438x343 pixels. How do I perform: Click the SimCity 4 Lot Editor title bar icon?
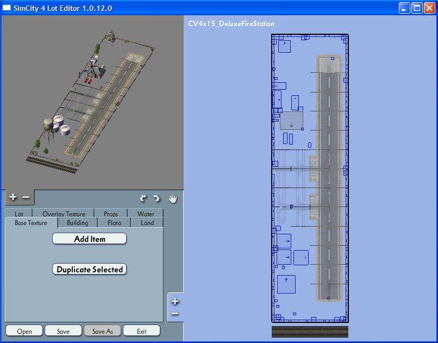[7, 8]
